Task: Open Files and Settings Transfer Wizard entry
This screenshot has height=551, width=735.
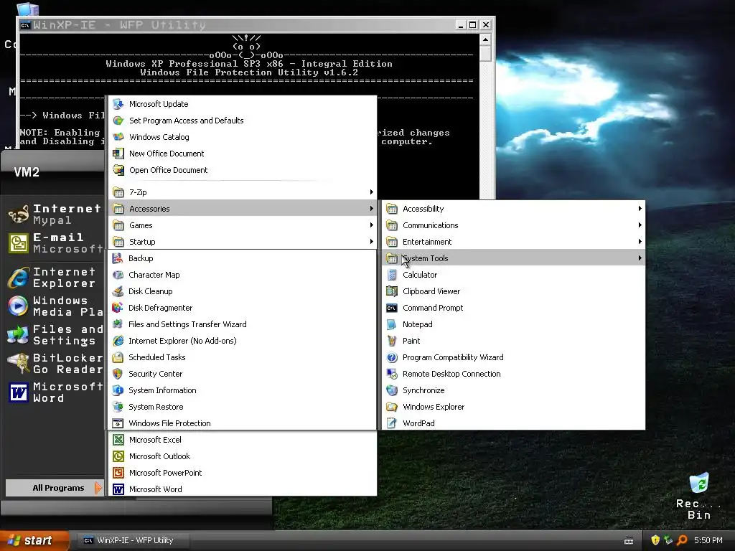Action: [x=243, y=324]
